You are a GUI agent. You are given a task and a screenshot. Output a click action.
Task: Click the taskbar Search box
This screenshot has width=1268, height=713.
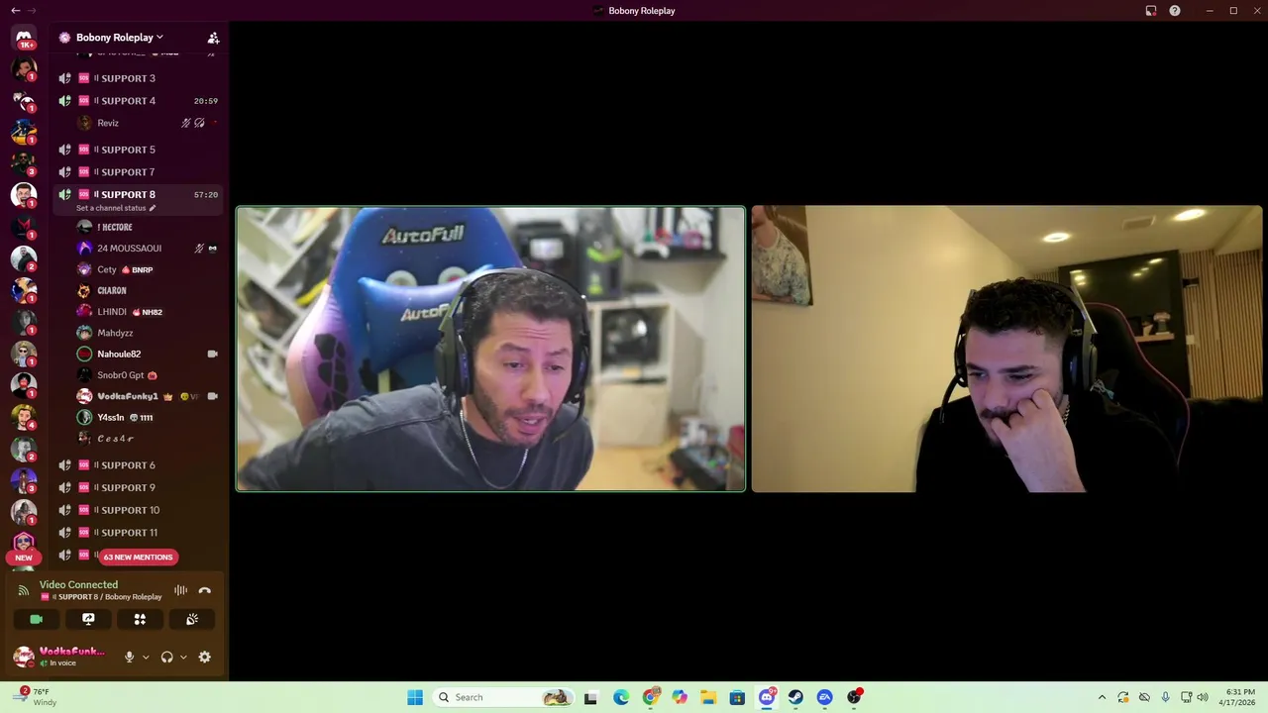click(503, 697)
